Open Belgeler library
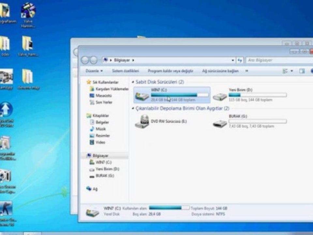This screenshot has width=313, height=235. coord(99,122)
